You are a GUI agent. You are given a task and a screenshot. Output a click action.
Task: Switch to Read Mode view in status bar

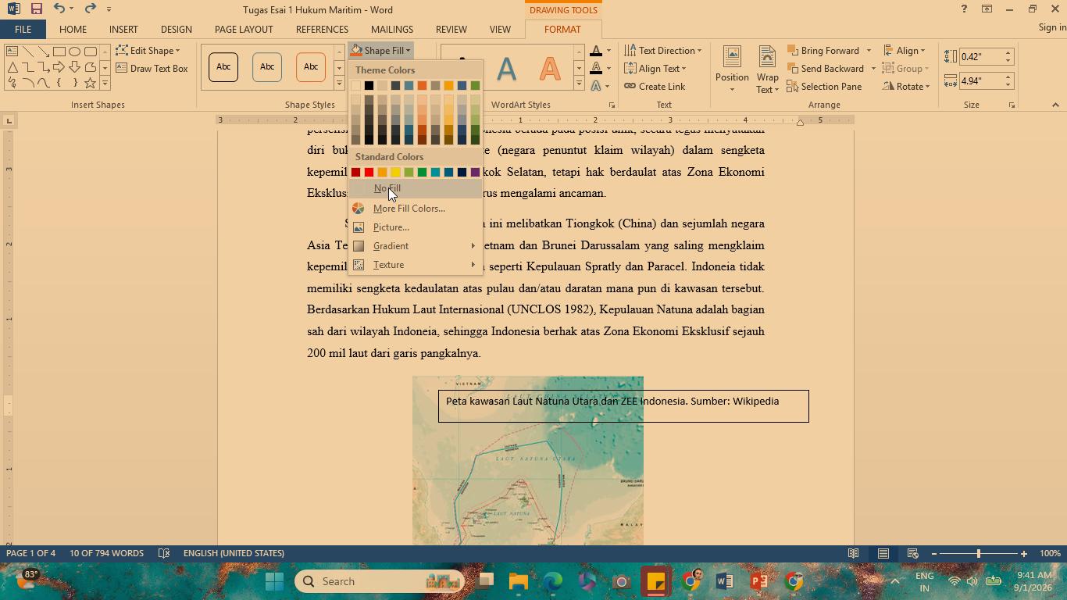pyautogui.click(x=854, y=553)
